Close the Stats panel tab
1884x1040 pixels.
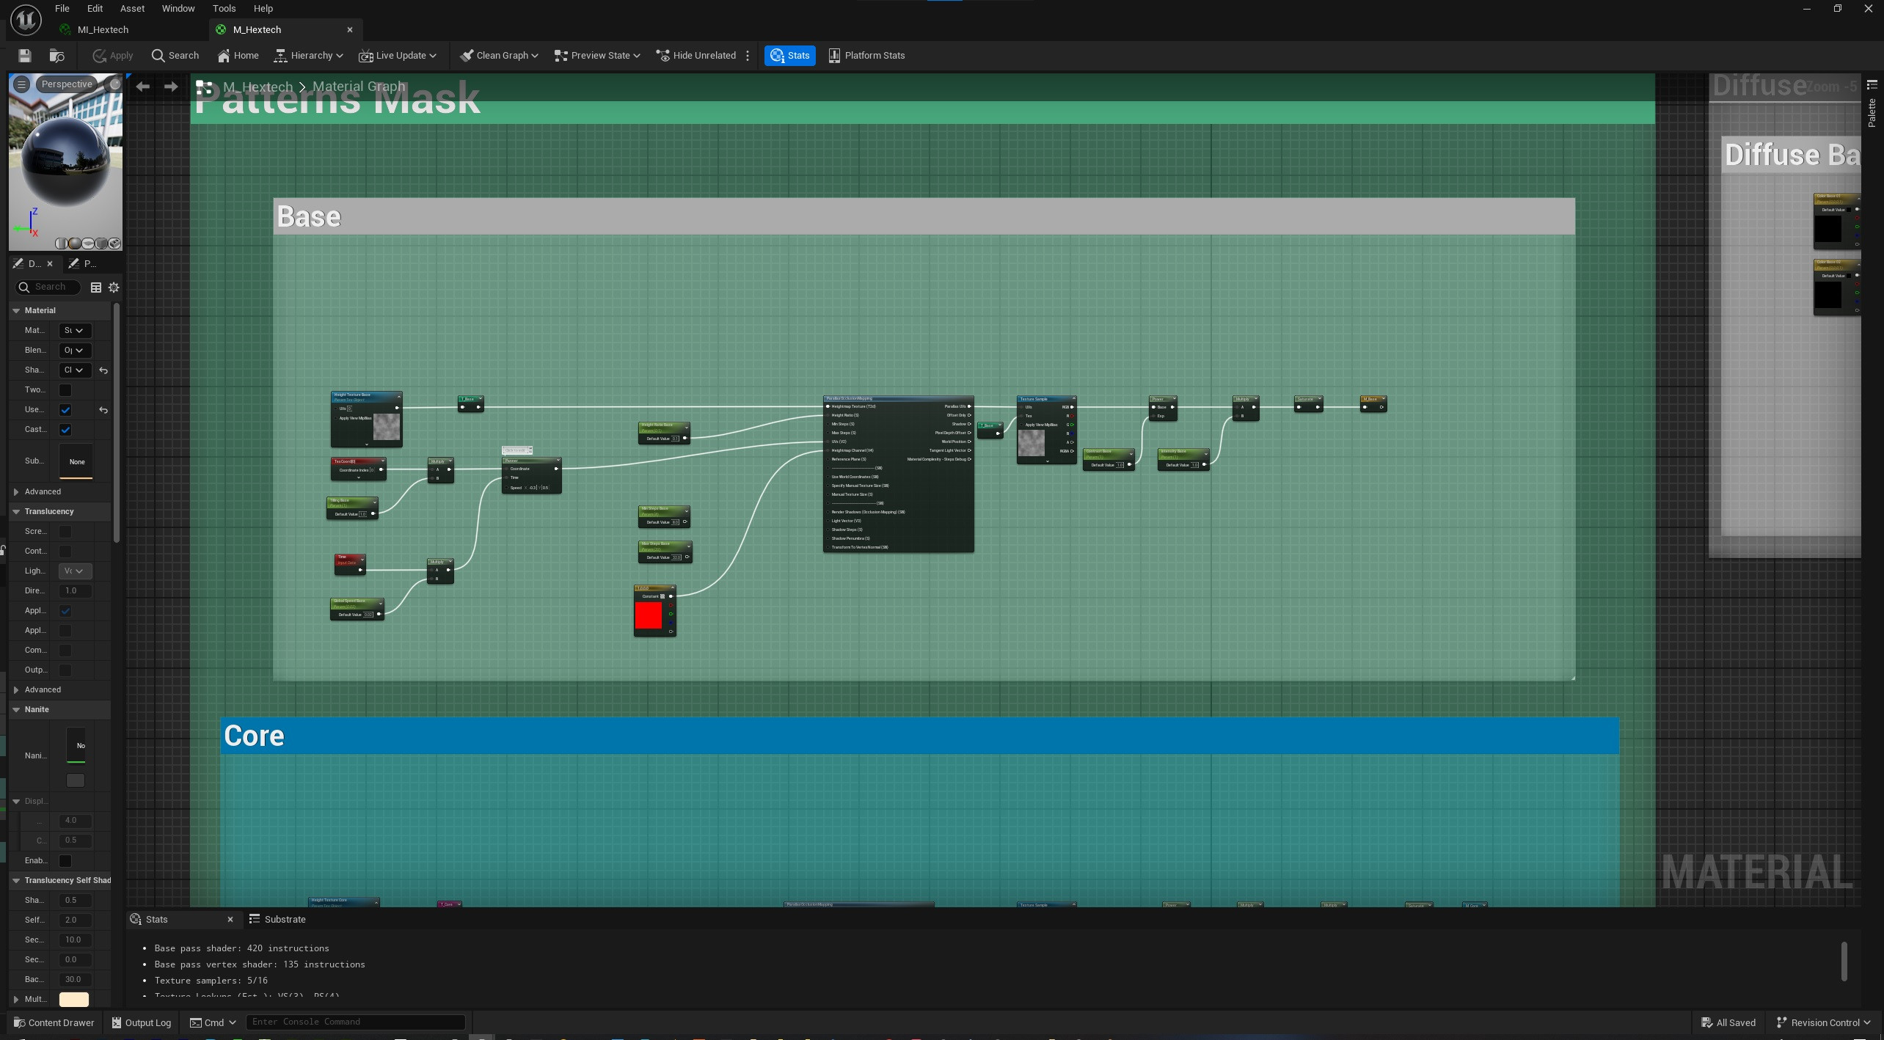coord(230,920)
